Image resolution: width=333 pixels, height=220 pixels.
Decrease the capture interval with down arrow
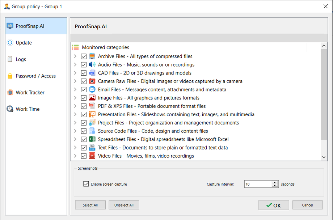point(275,185)
